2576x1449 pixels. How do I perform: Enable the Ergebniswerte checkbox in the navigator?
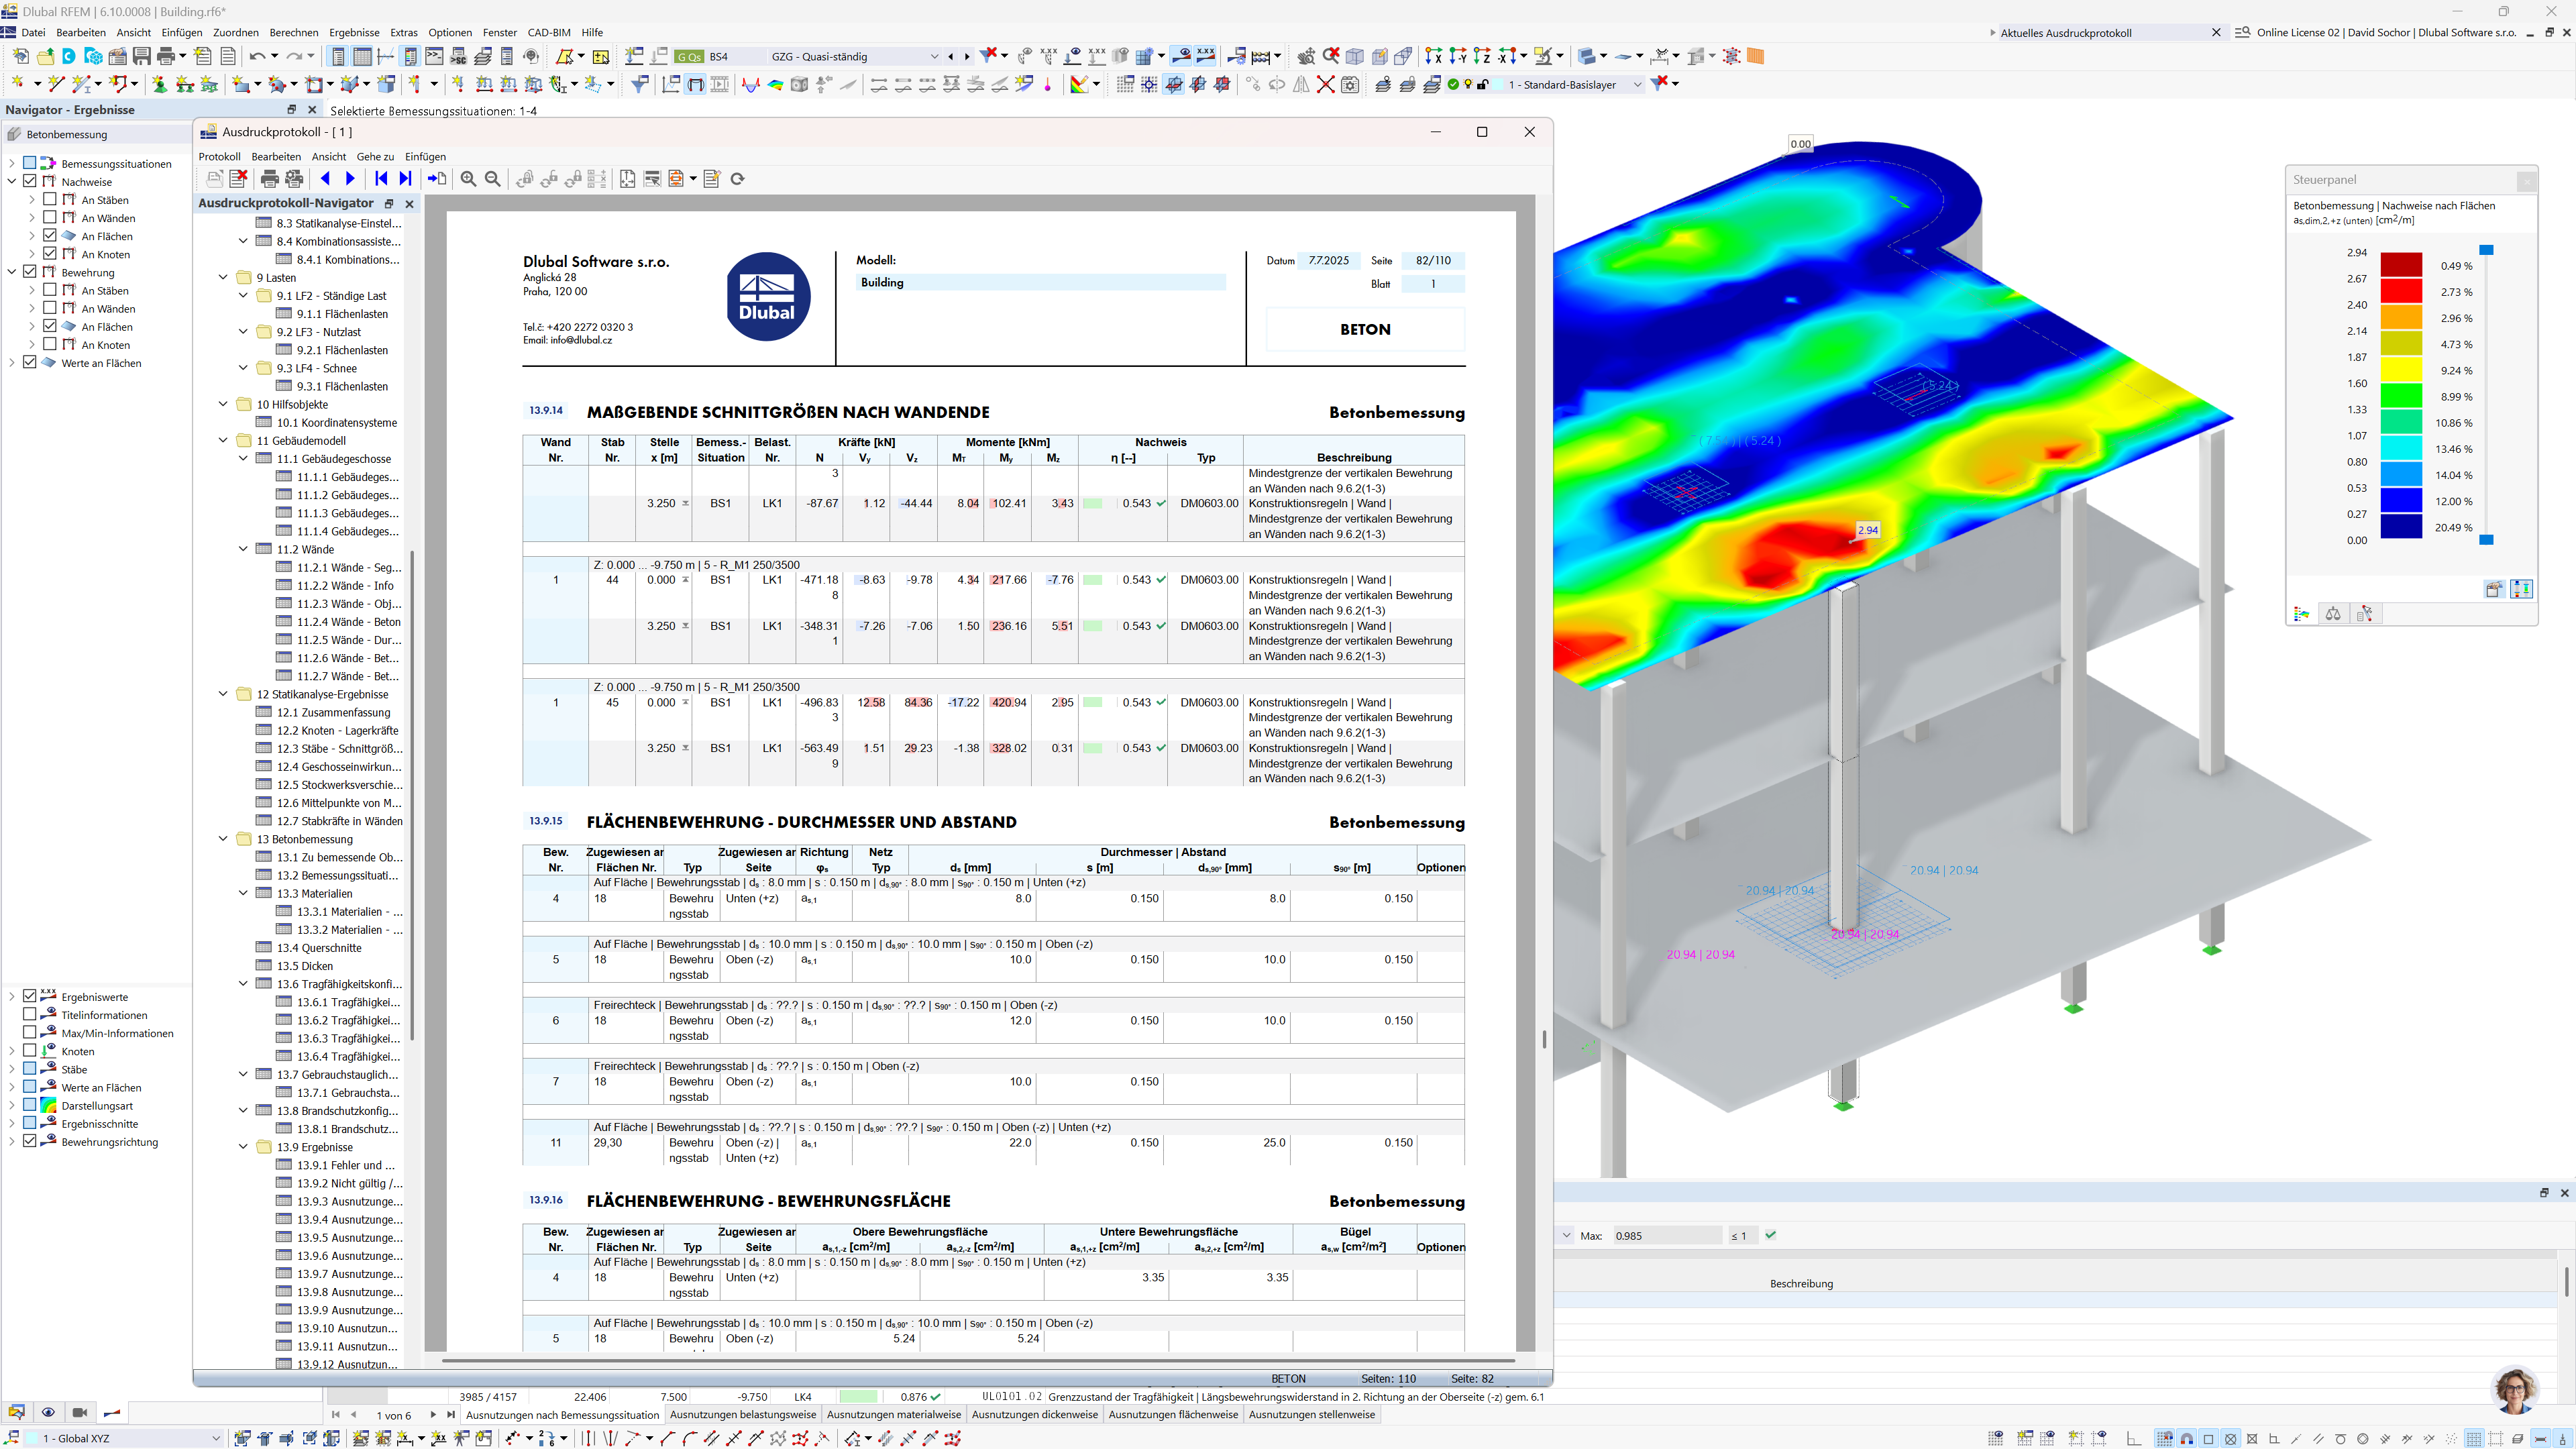pyautogui.click(x=29, y=997)
